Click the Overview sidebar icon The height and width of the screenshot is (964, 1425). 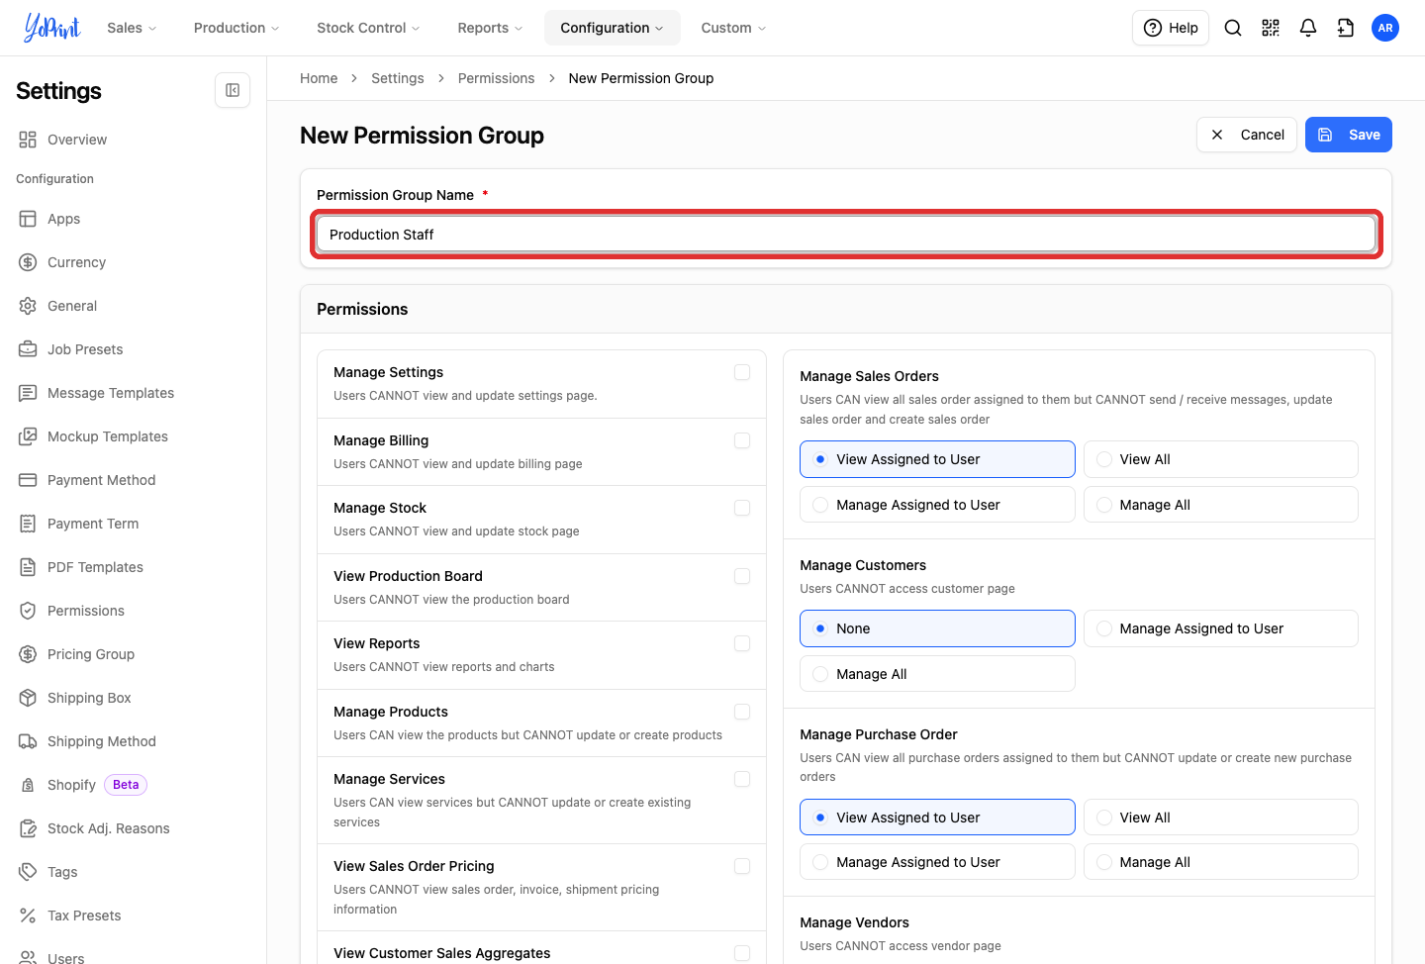point(28,140)
